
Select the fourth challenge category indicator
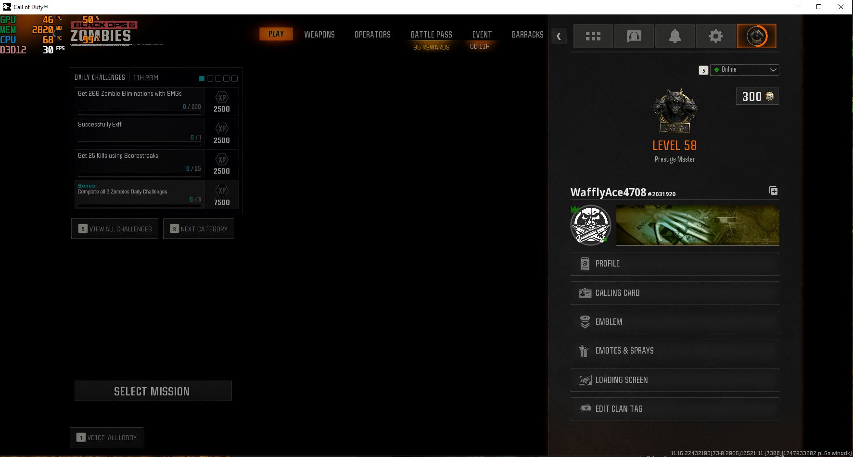click(227, 78)
